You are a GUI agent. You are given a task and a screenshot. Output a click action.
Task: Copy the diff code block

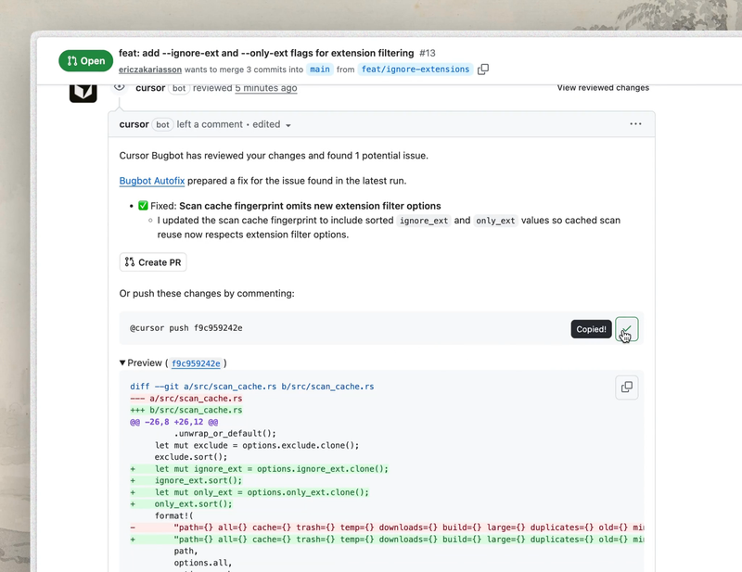tap(627, 387)
